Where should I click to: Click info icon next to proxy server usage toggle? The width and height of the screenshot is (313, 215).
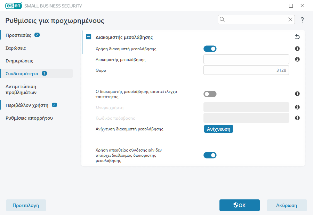(x=297, y=49)
